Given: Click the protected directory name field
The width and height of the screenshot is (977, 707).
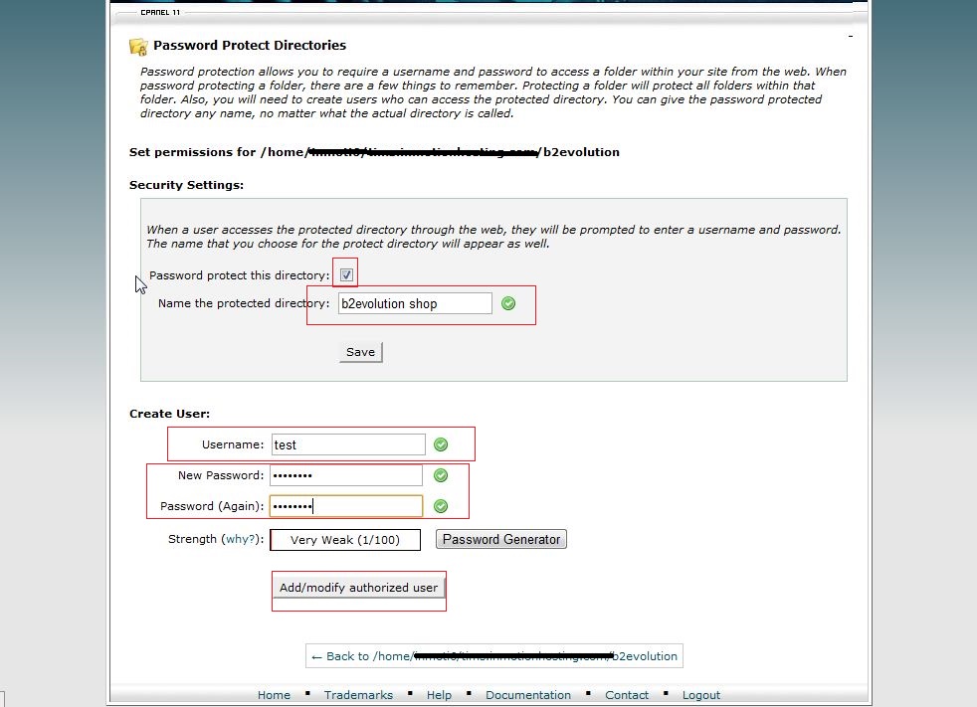Looking at the screenshot, I should tap(415, 303).
